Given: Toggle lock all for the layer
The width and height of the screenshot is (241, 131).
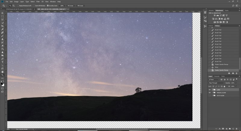Looking at the screenshot, I should coord(224,87).
